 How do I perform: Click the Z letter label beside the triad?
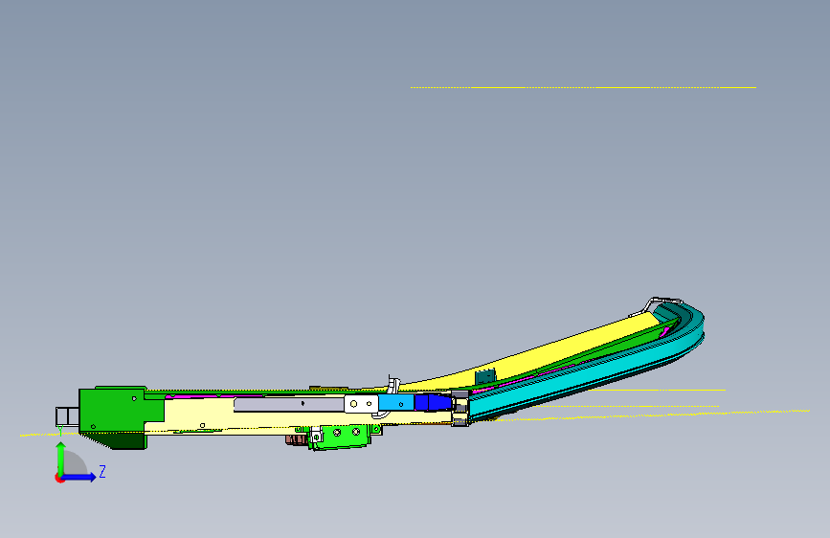pos(102,471)
